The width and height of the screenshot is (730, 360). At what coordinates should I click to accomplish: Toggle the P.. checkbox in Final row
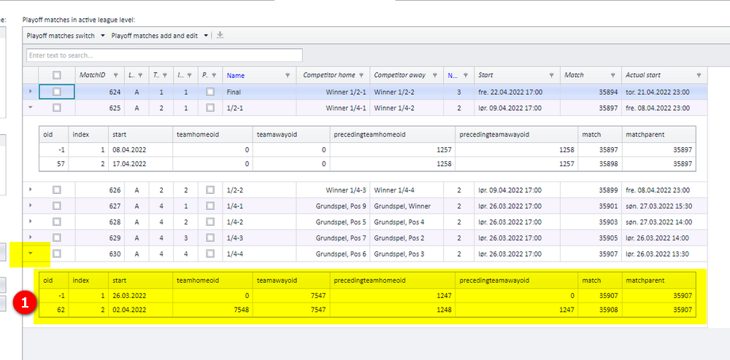[210, 92]
